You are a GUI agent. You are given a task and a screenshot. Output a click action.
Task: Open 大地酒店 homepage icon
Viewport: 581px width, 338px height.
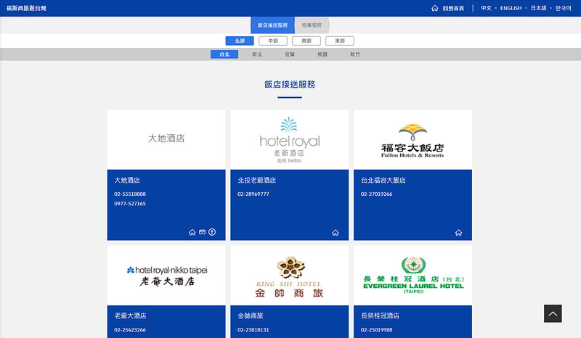click(x=192, y=232)
